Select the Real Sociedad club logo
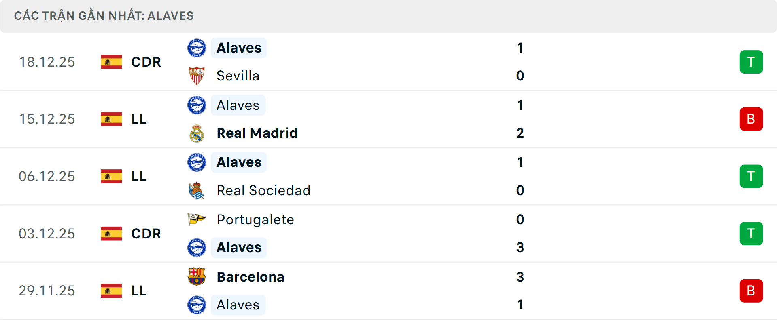Screen dimensions: 777x320 click(197, 190)
